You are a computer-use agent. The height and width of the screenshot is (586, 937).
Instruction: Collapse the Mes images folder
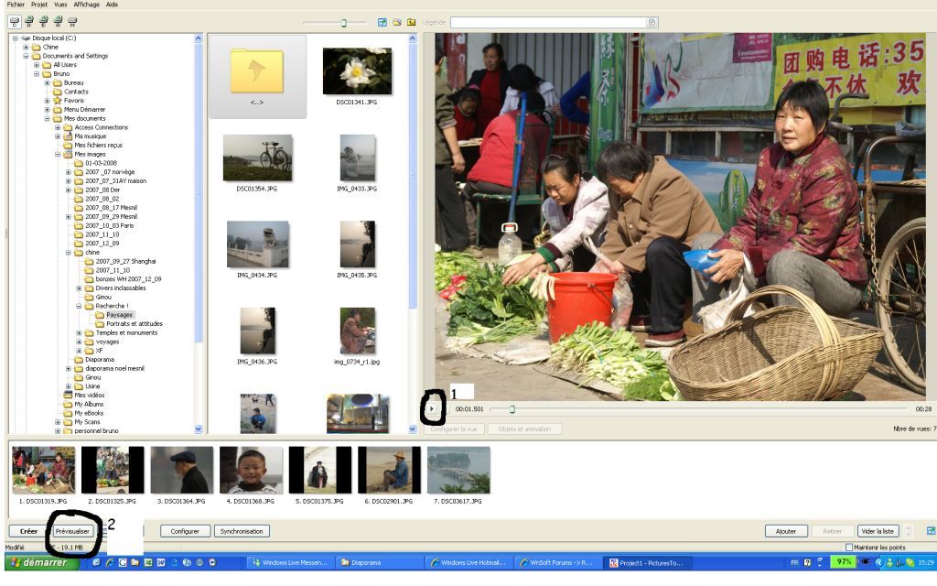tap(58, 154)
